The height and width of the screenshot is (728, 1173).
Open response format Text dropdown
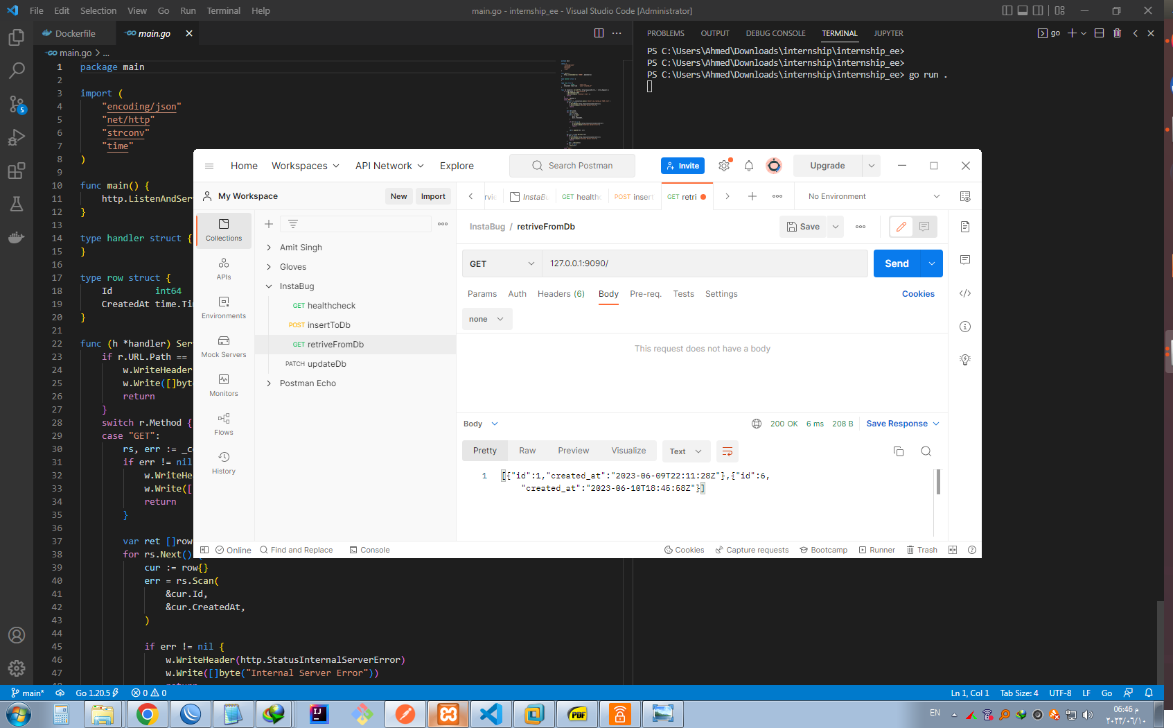point(686,451)
